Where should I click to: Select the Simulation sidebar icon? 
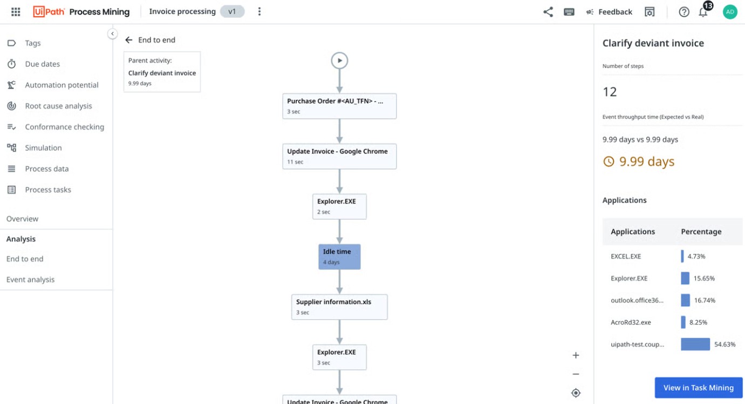tap(11, 147)
